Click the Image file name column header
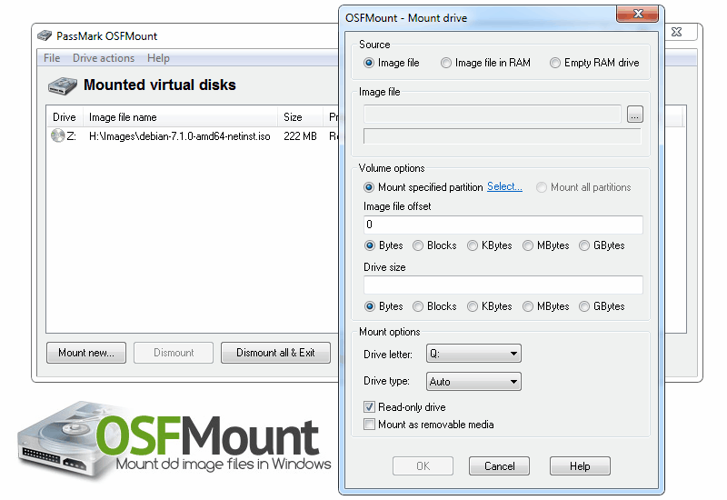The height and width of the screenshot is (500, 727). (180, 117)
